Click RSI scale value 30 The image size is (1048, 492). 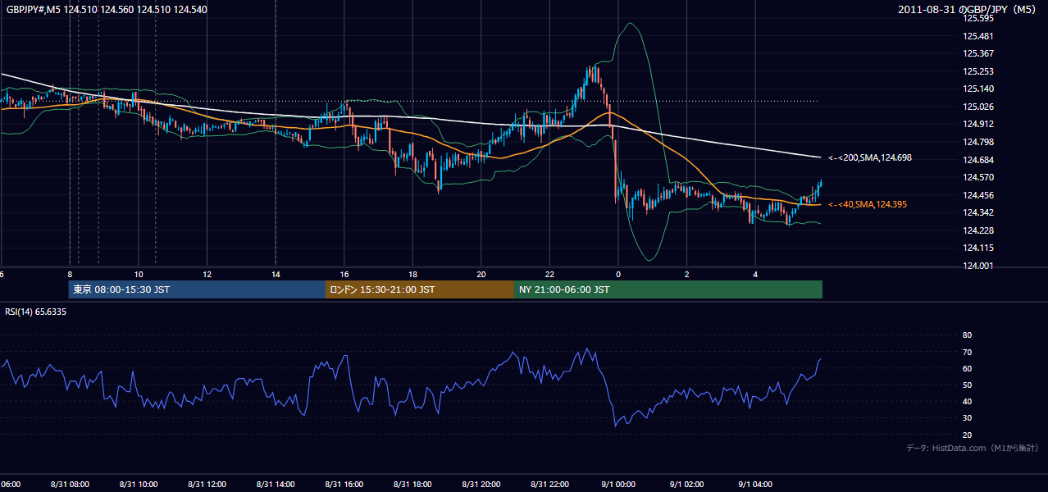pos(967,418)
